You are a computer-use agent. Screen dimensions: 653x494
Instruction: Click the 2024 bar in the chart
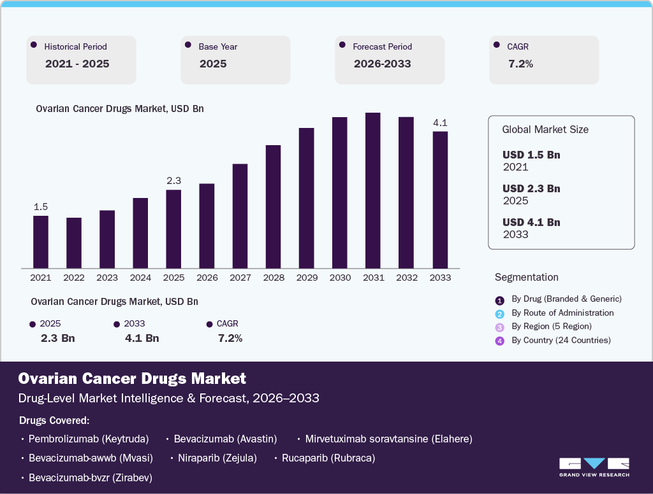pos(140,233)
